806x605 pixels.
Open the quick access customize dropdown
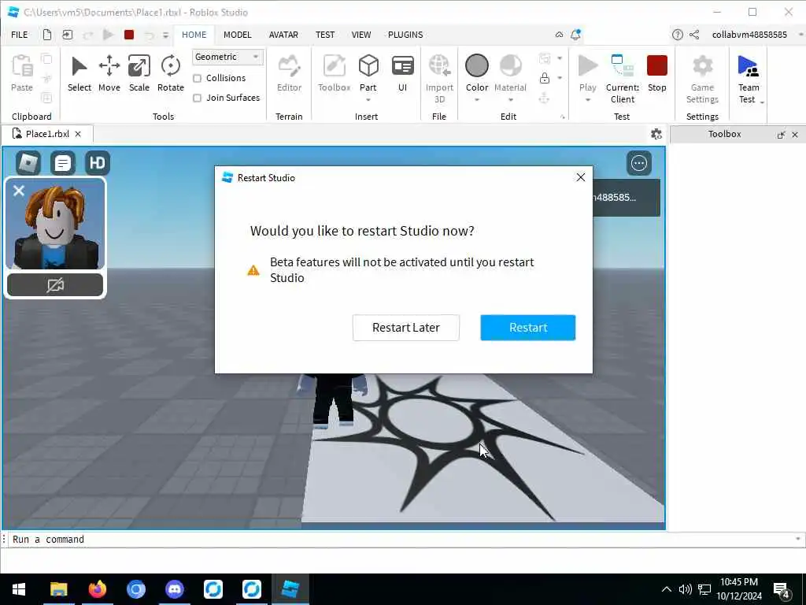[x=165, y=35]
